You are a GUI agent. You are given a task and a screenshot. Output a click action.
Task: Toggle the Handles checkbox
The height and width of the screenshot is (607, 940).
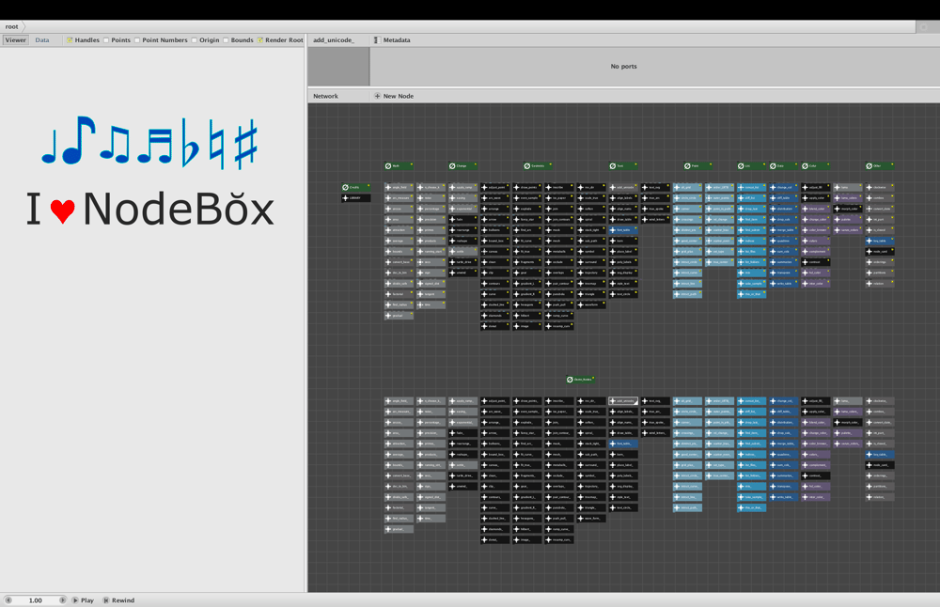(70, 40)
